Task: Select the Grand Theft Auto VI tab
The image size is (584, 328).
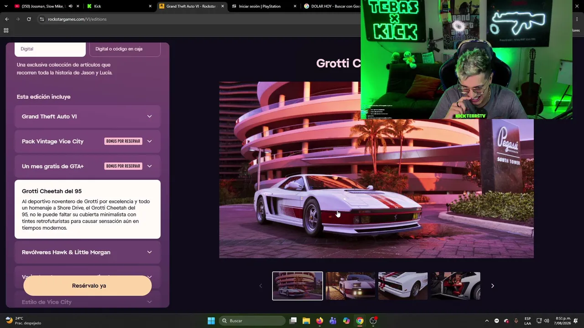Action: 192,6
